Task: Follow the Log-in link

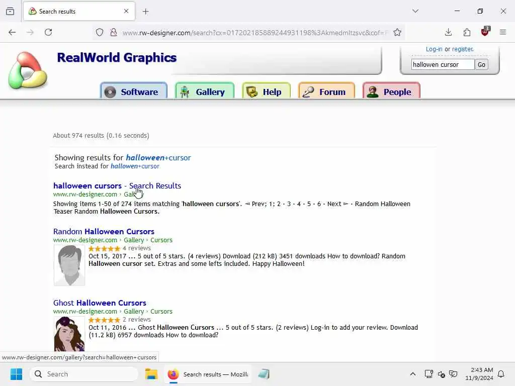Action: [x=434, y=49]
